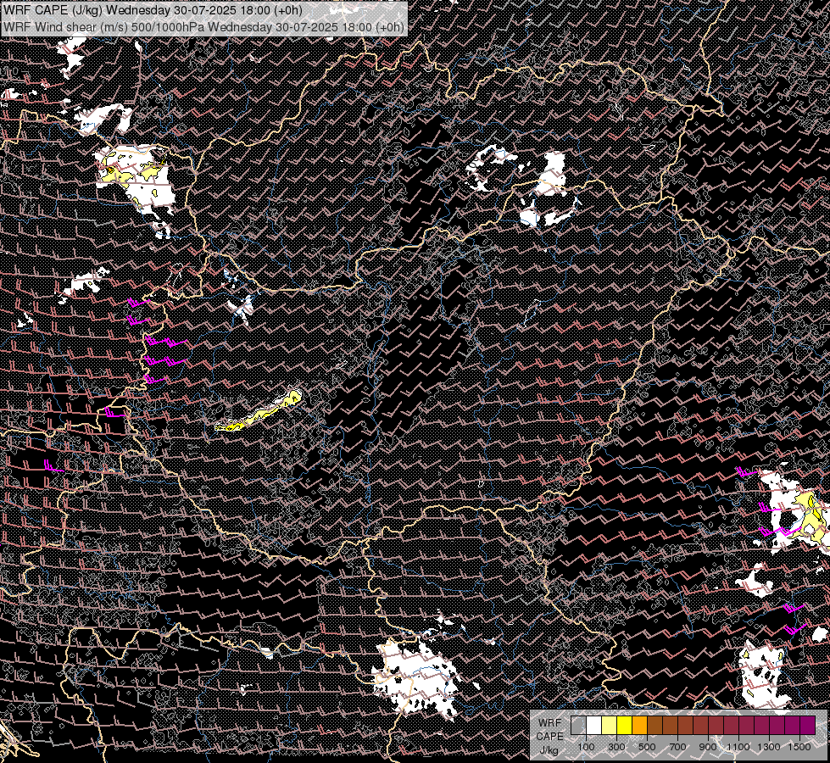Click the 100 legend value

pos(586,747)
